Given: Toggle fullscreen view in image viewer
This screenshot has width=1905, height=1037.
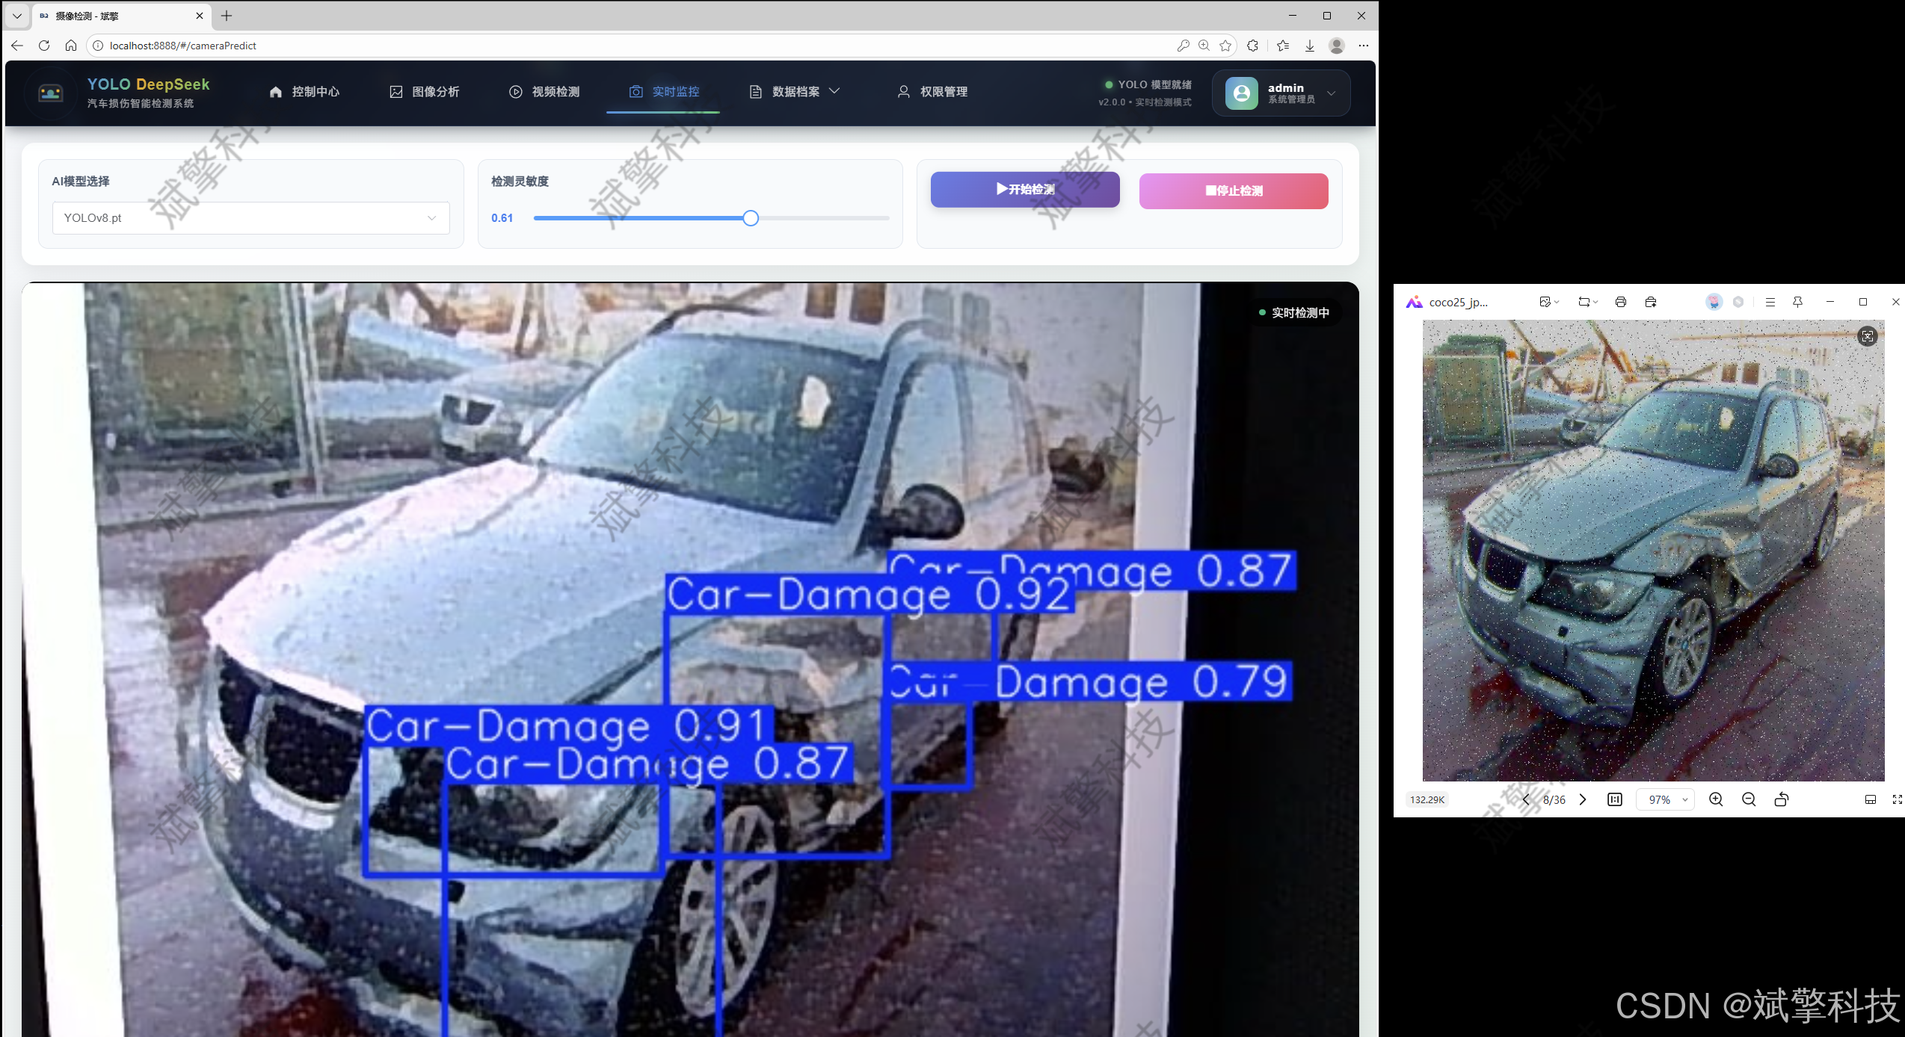Looking at the screenshot, I should (1897, 799).
